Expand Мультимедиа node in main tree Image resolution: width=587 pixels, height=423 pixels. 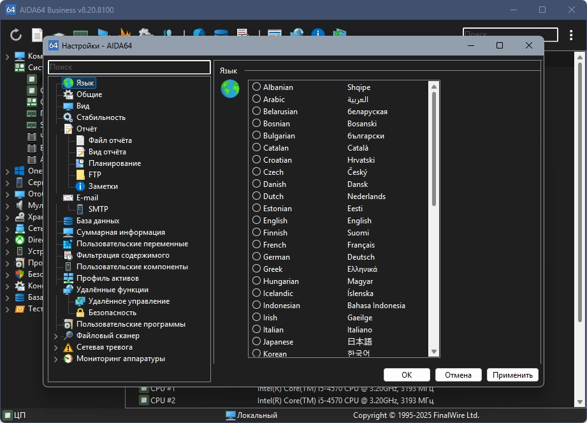click(7, 206)
